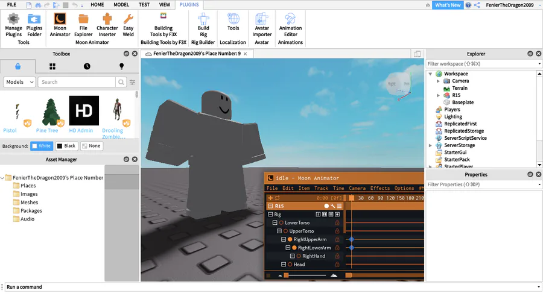Image resolution: width=543 pixels, height=305 pixels.
Task: Open the Build Rig tool
Action: (203, 25)
